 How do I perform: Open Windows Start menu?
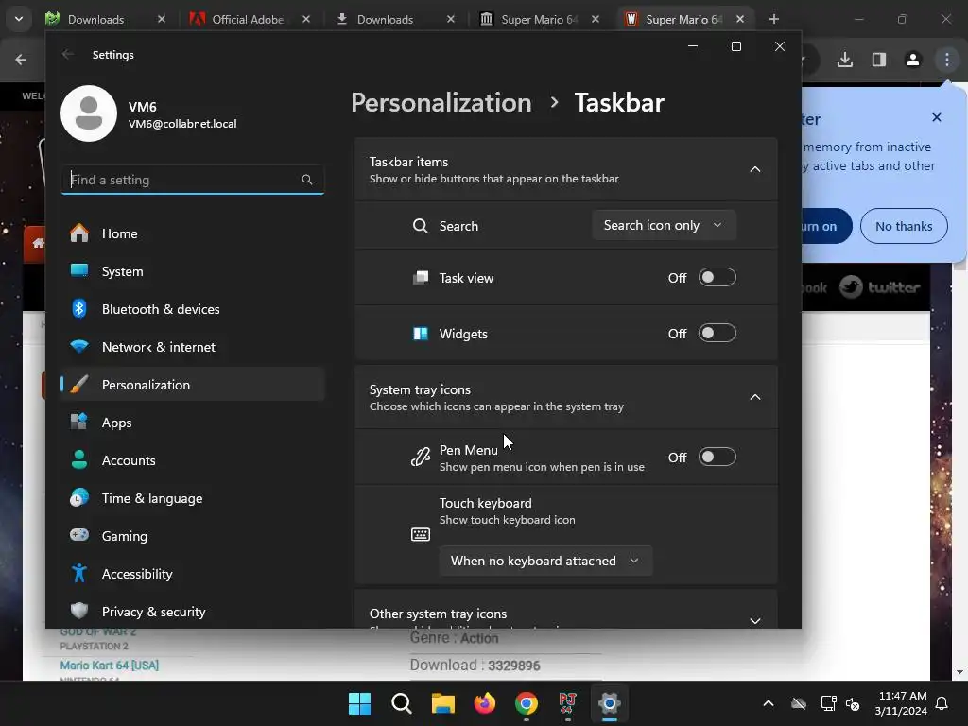[x=360, y=703]
